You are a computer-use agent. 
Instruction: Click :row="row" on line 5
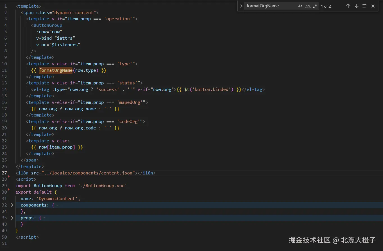click(x=49, y=32)
